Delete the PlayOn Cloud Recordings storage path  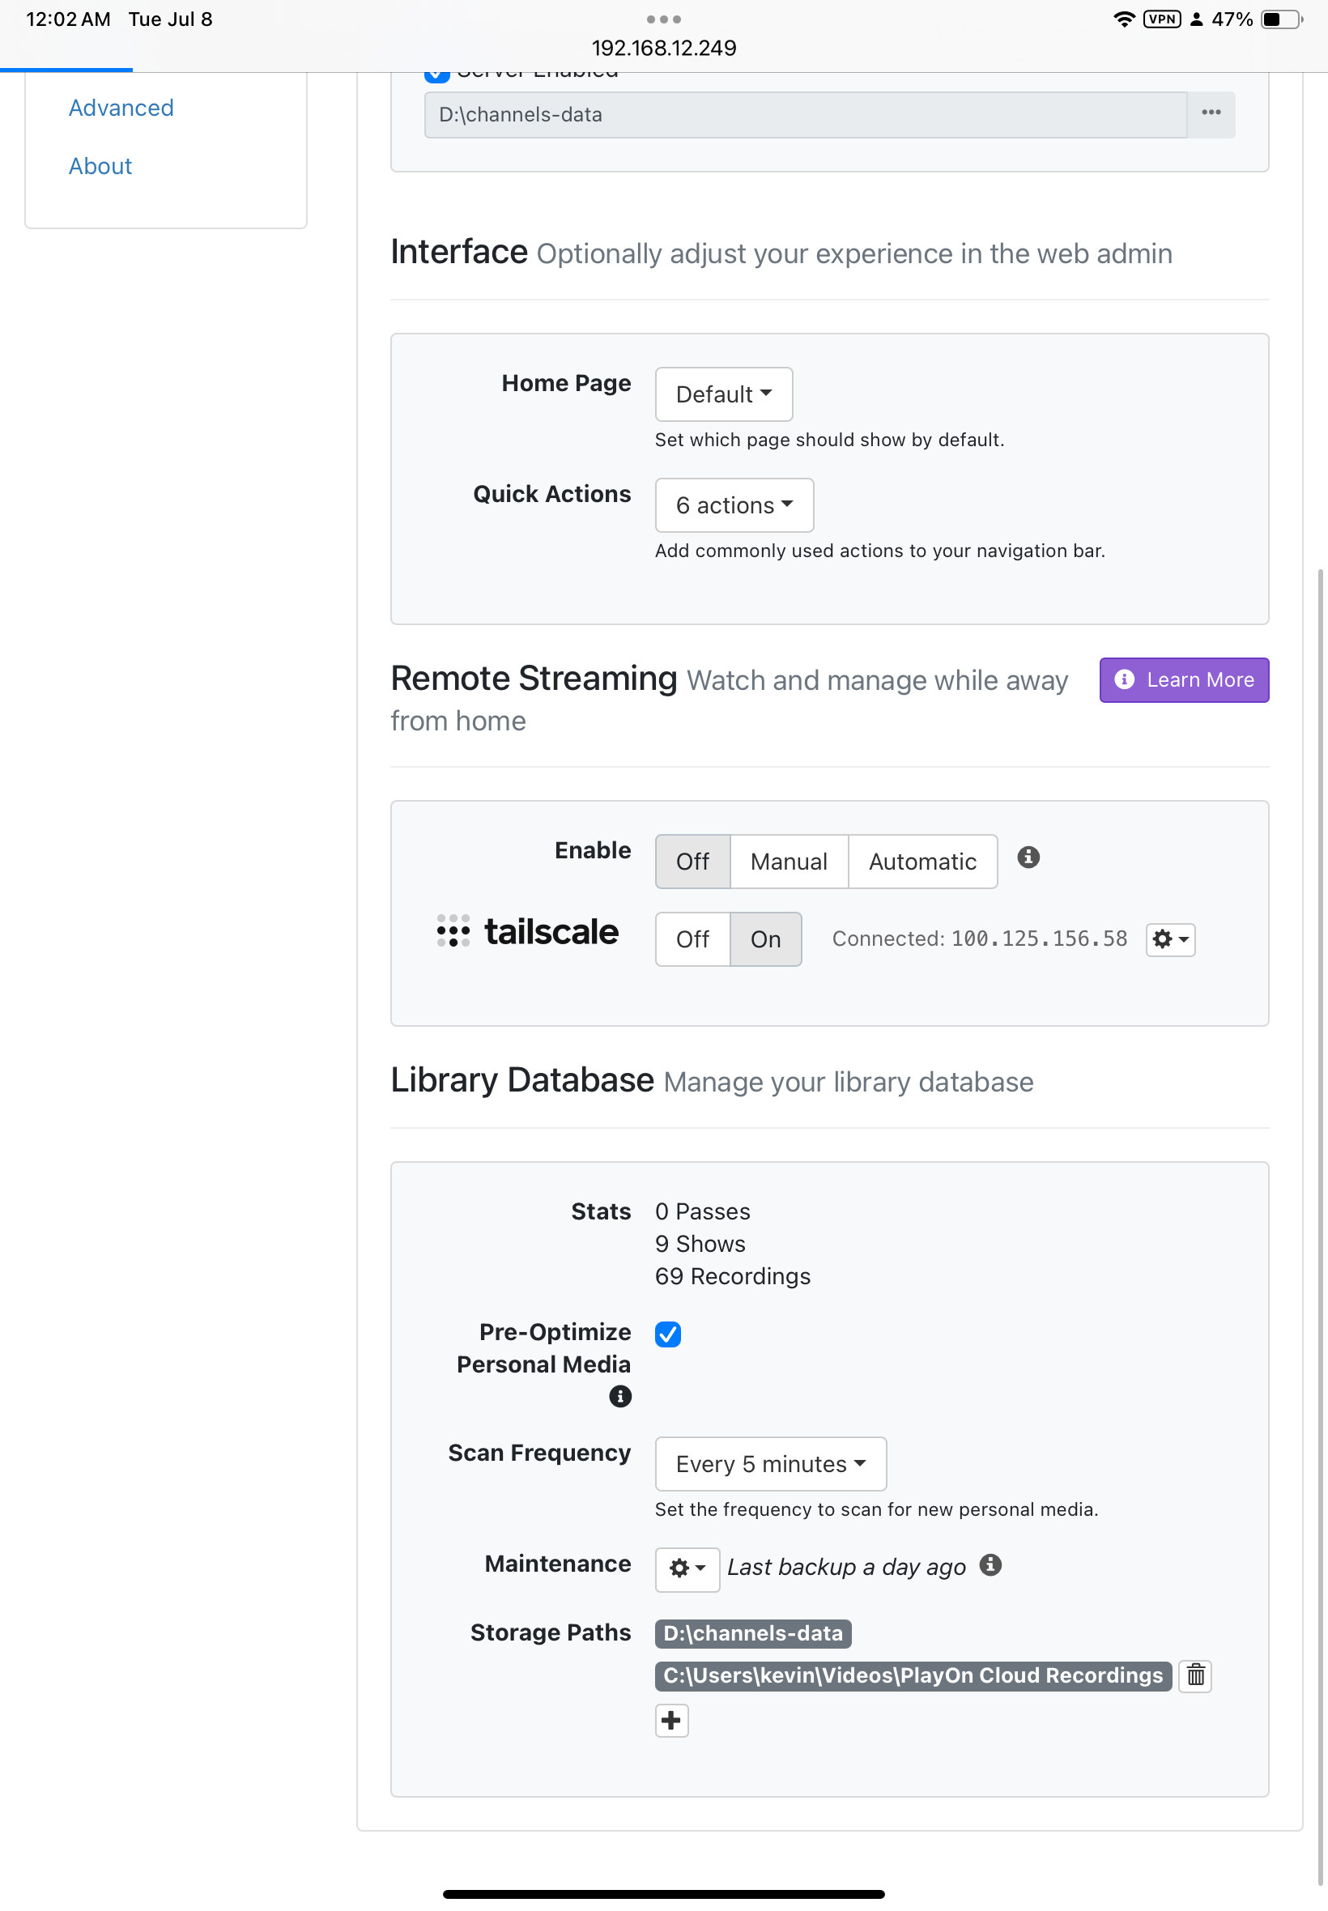(x=1195, y=1675)
